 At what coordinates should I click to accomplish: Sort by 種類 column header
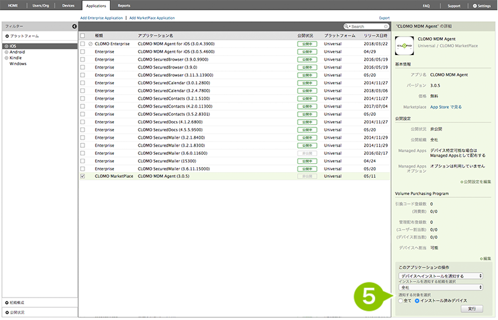click(x=99, y=36)
